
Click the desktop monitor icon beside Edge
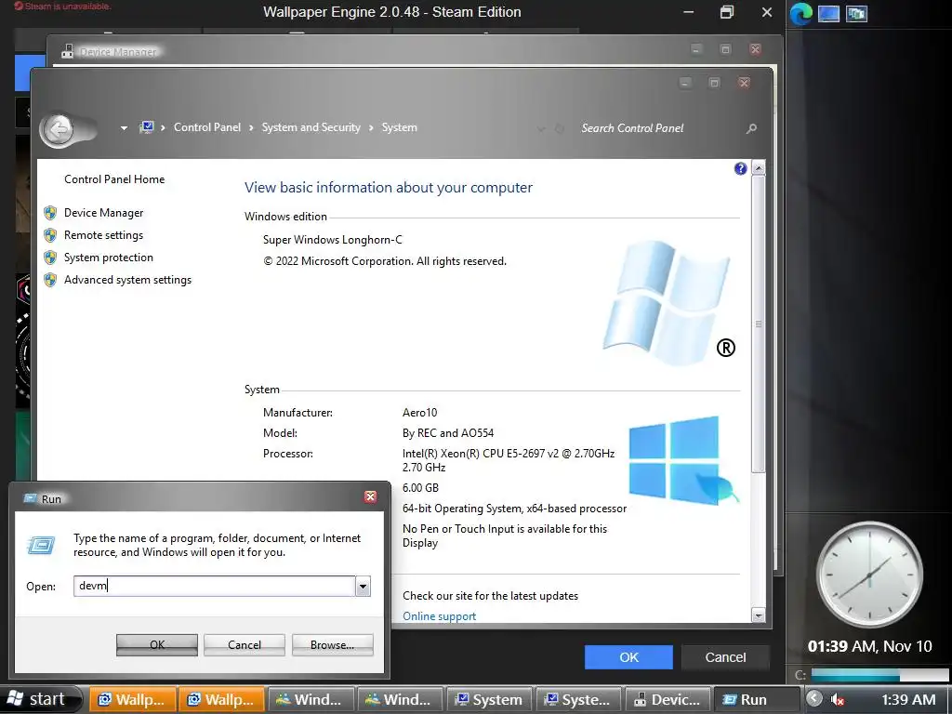coord(828,13)
